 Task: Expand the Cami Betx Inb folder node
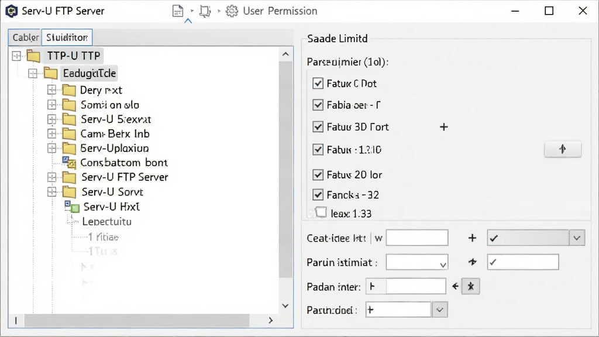tap(52, 133)
